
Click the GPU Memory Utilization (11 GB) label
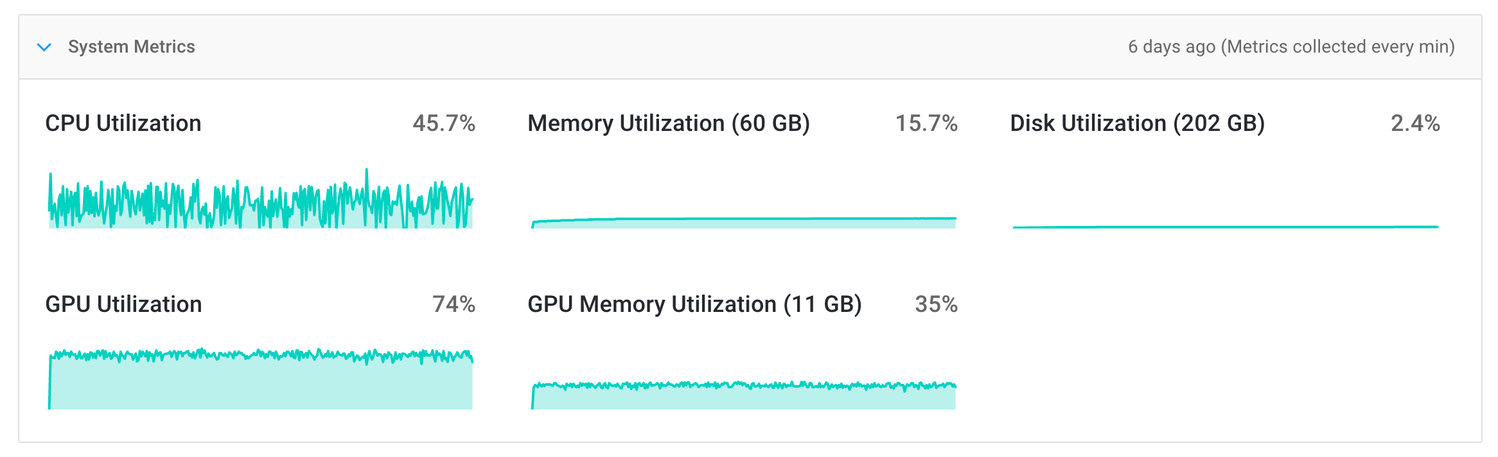pyautogui.click(x=694, y=304)
